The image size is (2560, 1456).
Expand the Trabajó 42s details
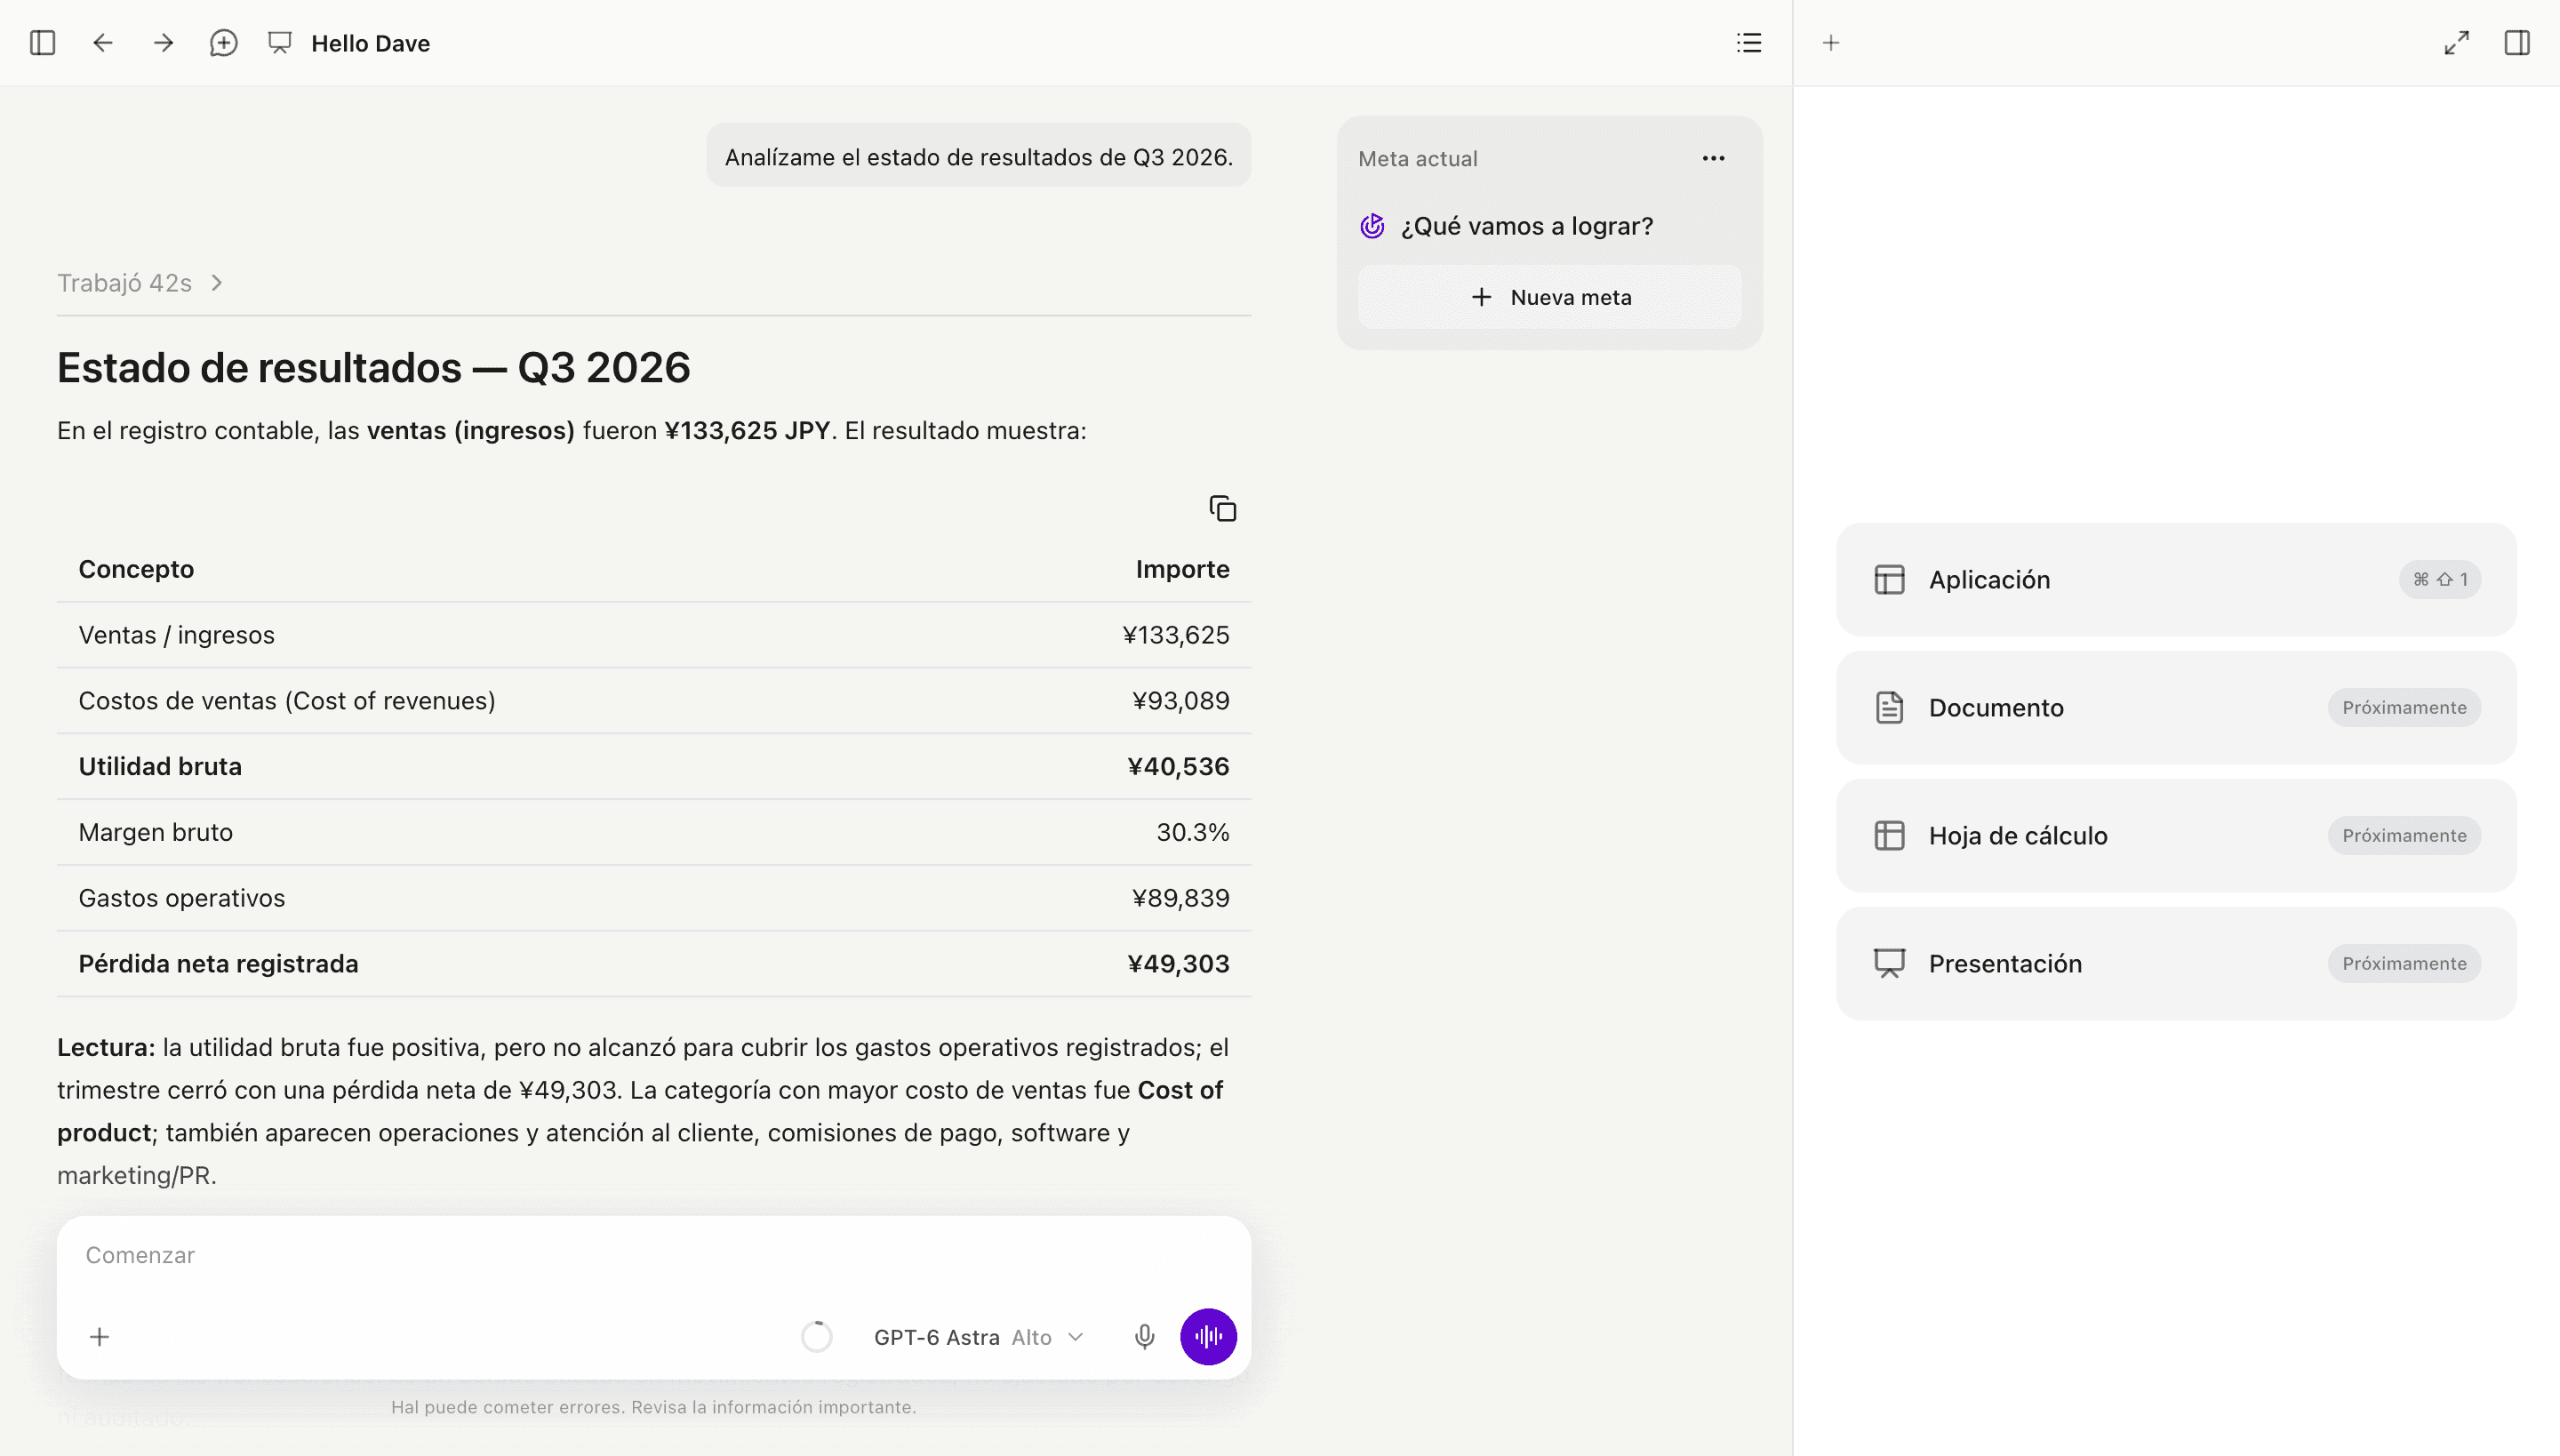(140, 283)
